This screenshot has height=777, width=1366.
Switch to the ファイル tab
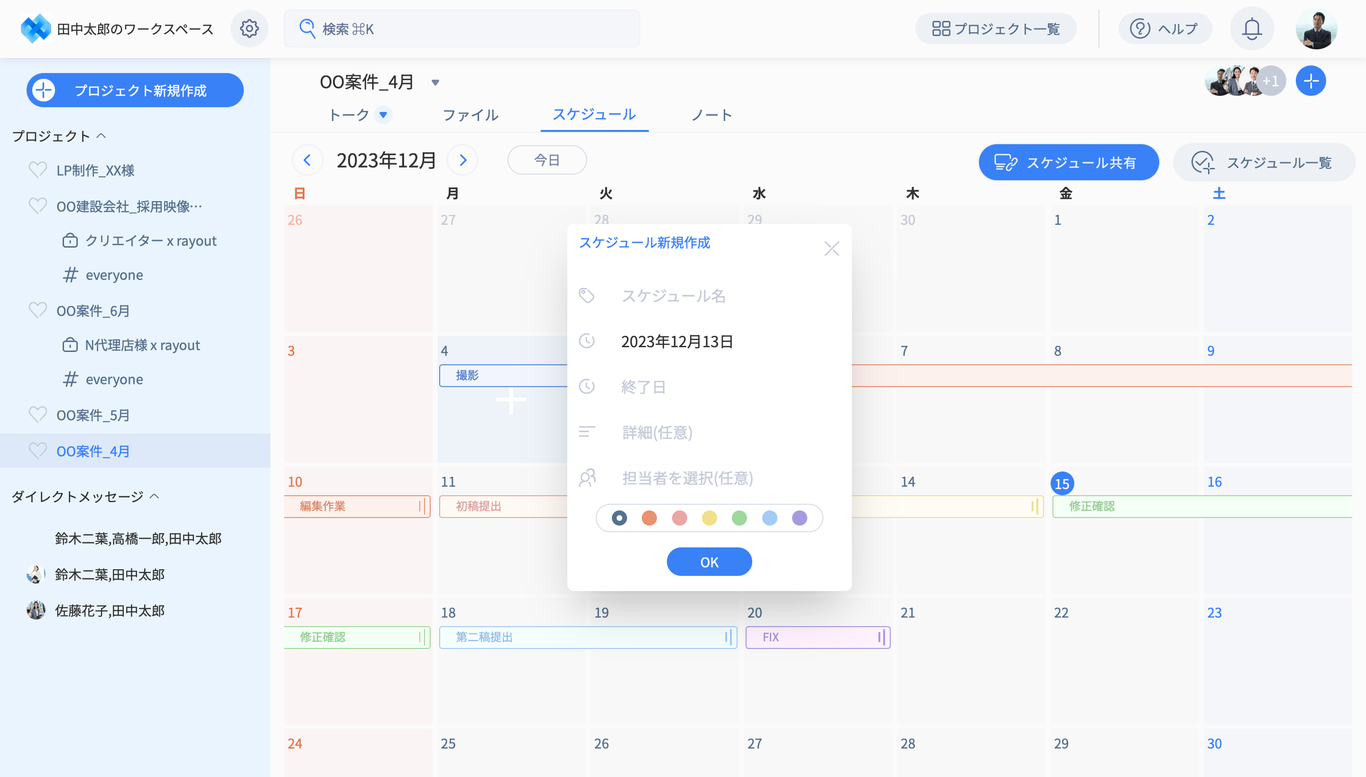tap(470, 115)
